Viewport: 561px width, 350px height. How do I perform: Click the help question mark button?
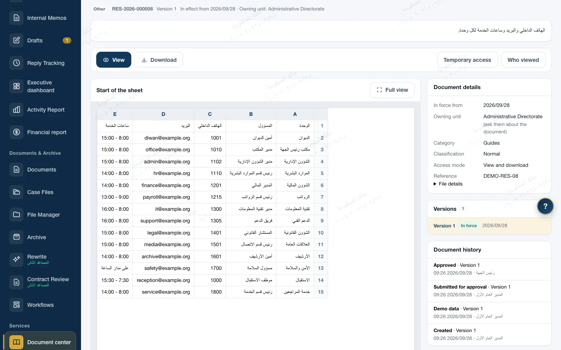pyautogui.click(x=545, y=206)
